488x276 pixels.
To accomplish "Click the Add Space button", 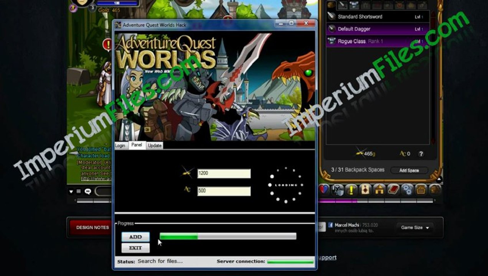I will 409,170.
